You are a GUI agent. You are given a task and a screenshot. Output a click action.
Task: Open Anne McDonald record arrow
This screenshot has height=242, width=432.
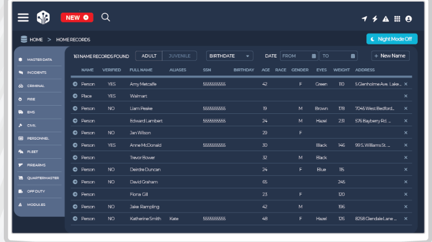75,145
